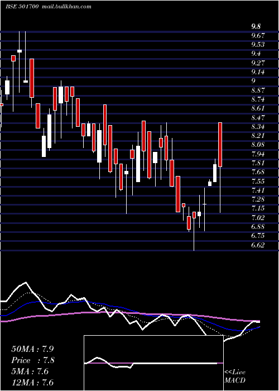Click the 9.53 price level label
Image resolution: width=279 pixels, height=391 pixels.
[258, 45]
